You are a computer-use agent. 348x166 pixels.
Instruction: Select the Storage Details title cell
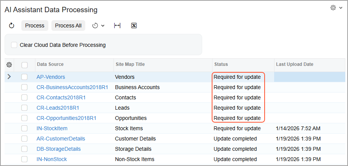pyautogui.click(x=163, y=149)
